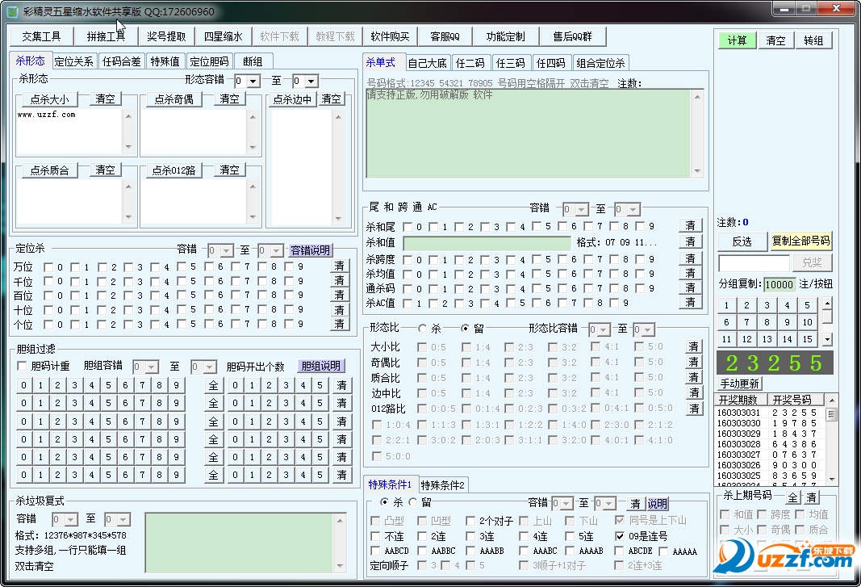Click the 复制全部号码 button
861x587 pixels.
click(801, 241)
